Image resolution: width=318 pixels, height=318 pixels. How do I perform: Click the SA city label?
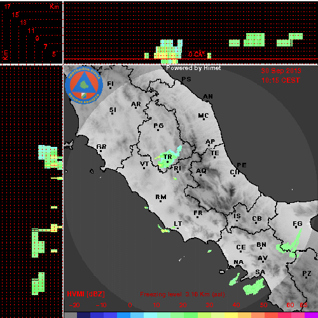pyautogui.click(x=260, y=272)
